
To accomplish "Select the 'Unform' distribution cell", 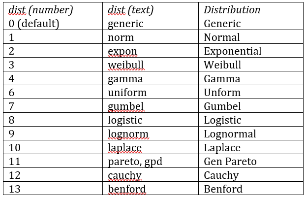I will click(251, 92).
